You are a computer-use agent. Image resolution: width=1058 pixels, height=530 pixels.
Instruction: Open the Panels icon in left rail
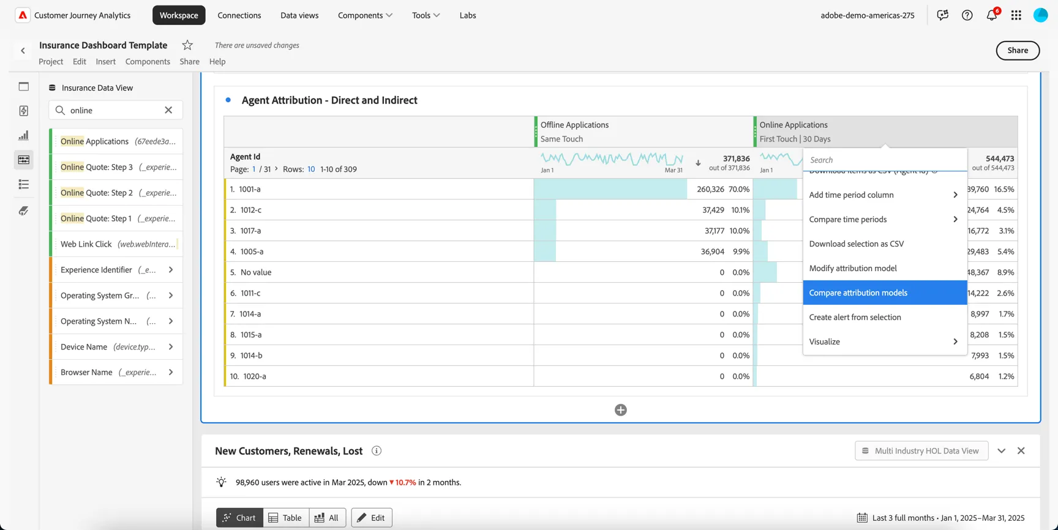coord(24,86)
